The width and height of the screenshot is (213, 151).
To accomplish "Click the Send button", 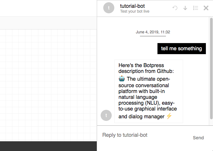I will point(198,138).
